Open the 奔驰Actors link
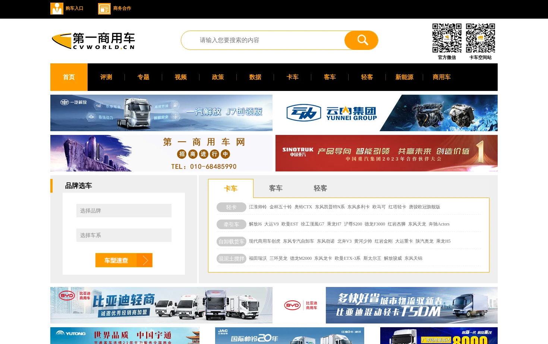The width and height of the screenshot is (548, 344). [x=439, y=224]
